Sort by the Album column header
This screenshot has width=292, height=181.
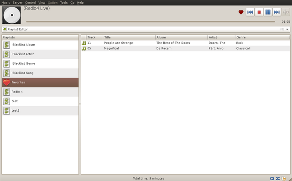tap(181, 37)
